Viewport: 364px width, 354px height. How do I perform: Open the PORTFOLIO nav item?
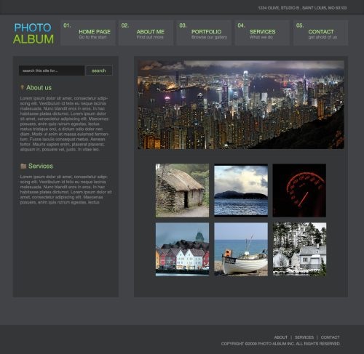pos(204,33)
